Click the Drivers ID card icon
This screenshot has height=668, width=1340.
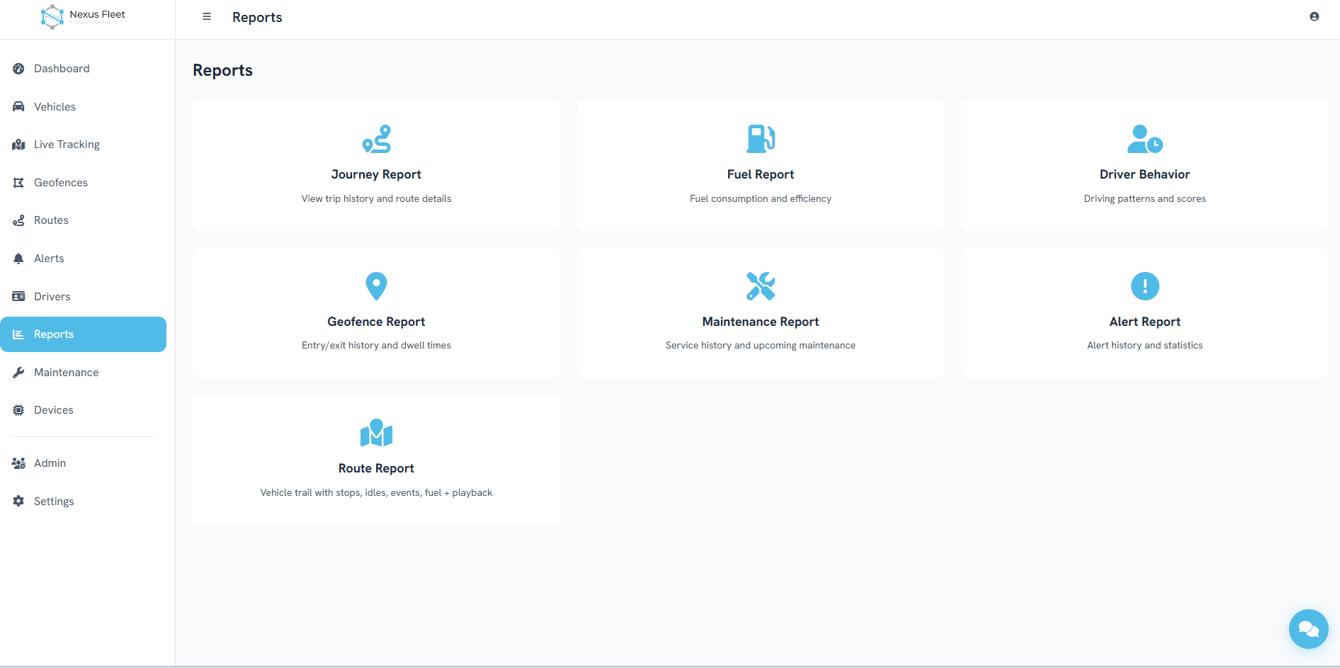[x=18, y=297]
